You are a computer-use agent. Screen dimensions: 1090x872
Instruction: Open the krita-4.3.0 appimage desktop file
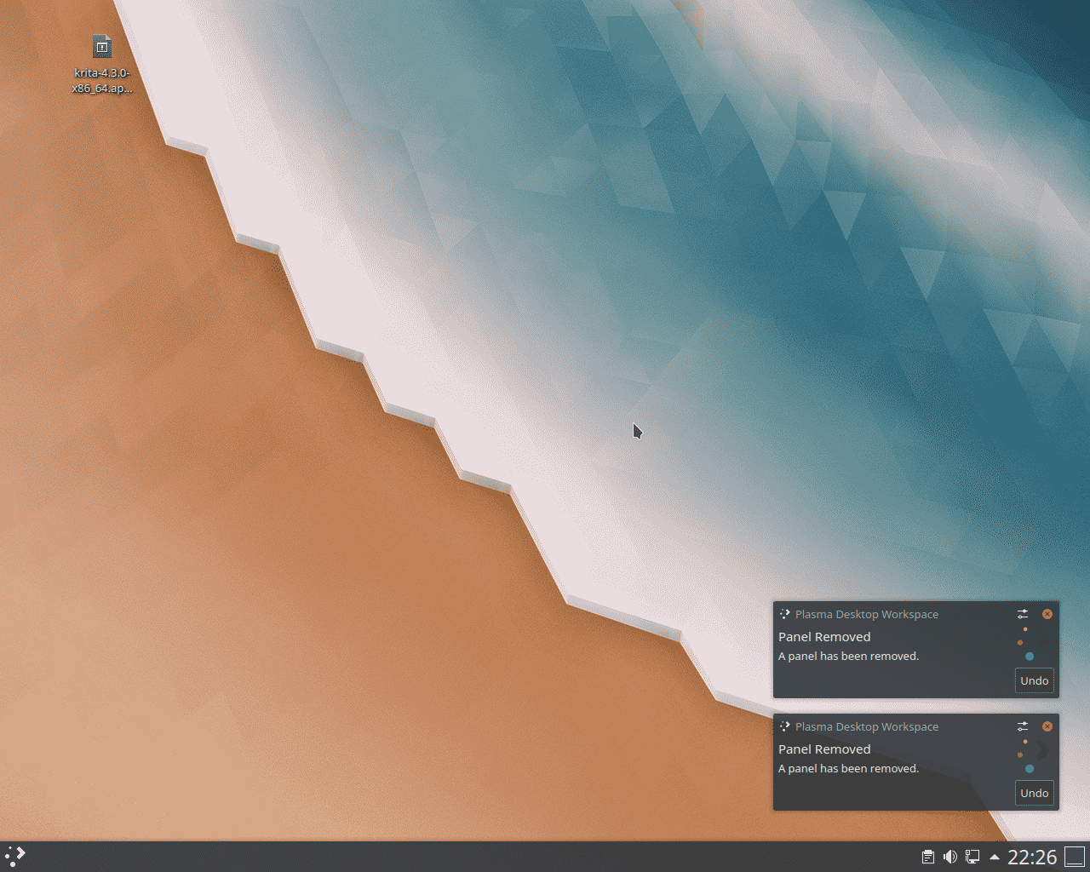pyautogui.click(x=101, y=63)
